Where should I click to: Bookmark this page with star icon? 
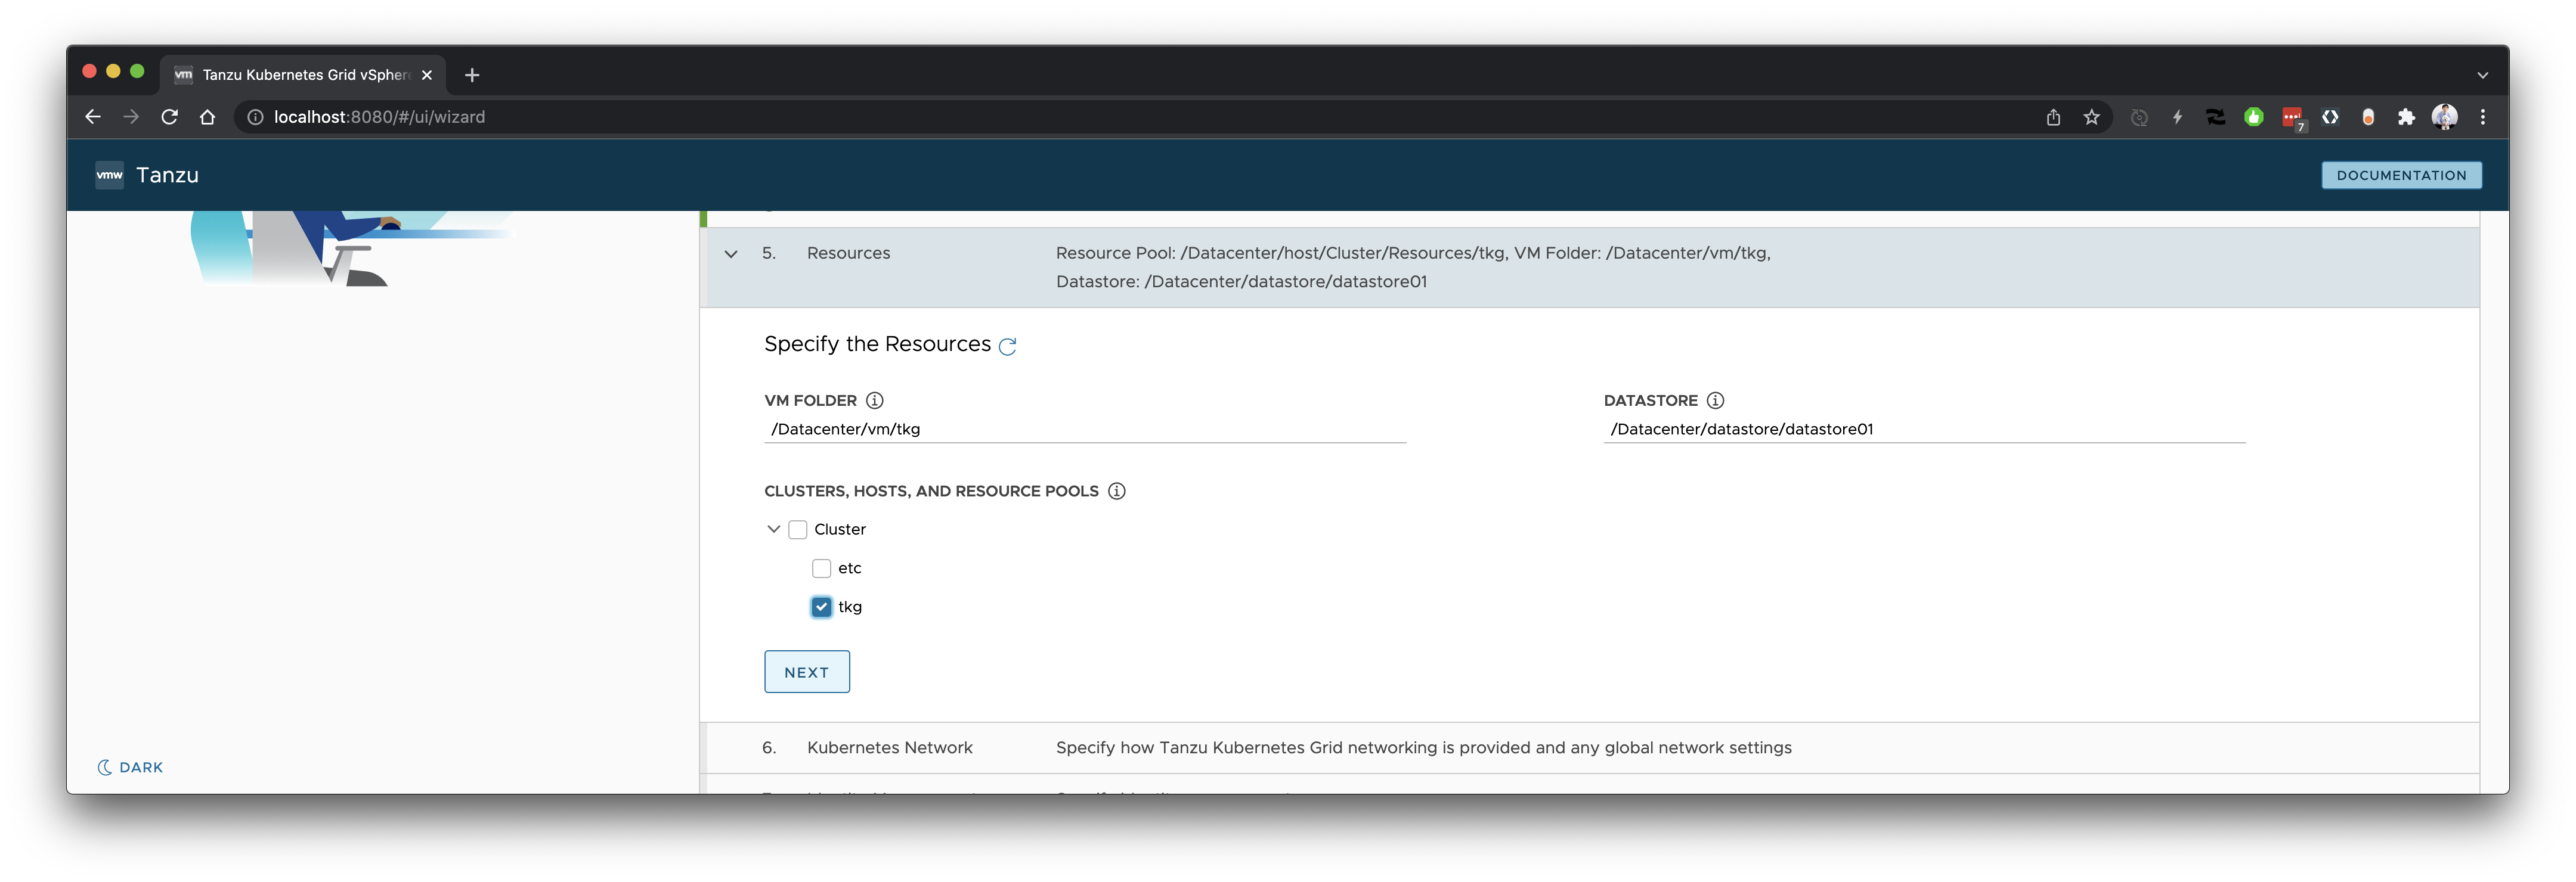coord(2091,117)
